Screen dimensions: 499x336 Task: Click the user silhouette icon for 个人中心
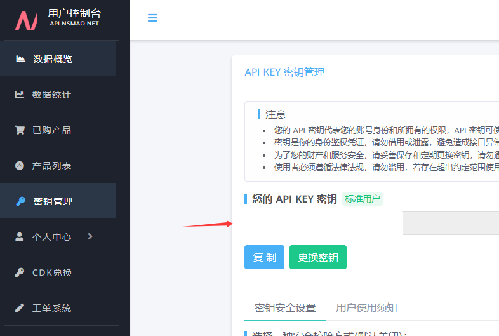pos(20,237)
